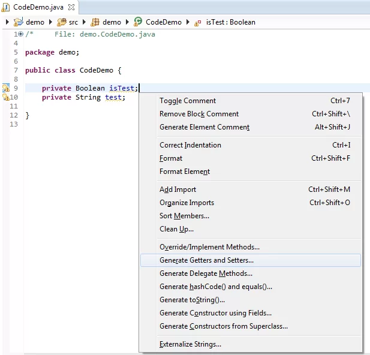Select src breadcrumb label
Screen dimensions: 370x355
point(73,22)
